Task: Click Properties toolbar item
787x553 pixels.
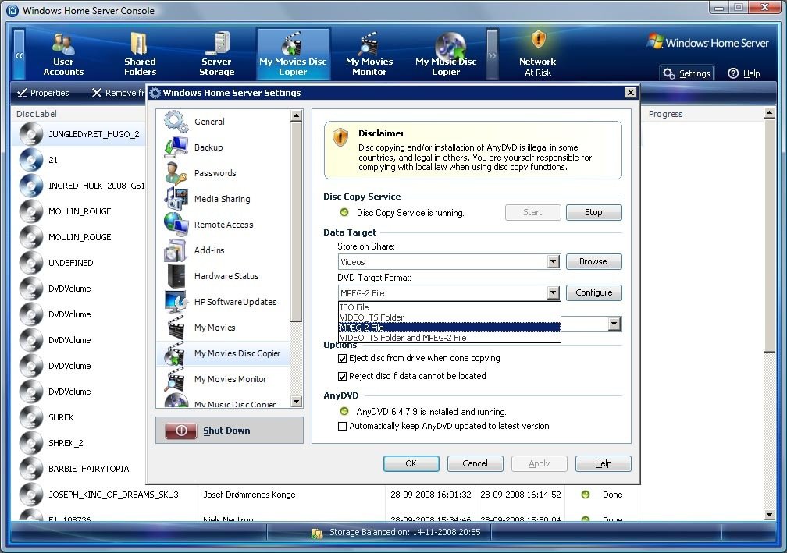Action: pyautogui.click(x=43, y=93)
